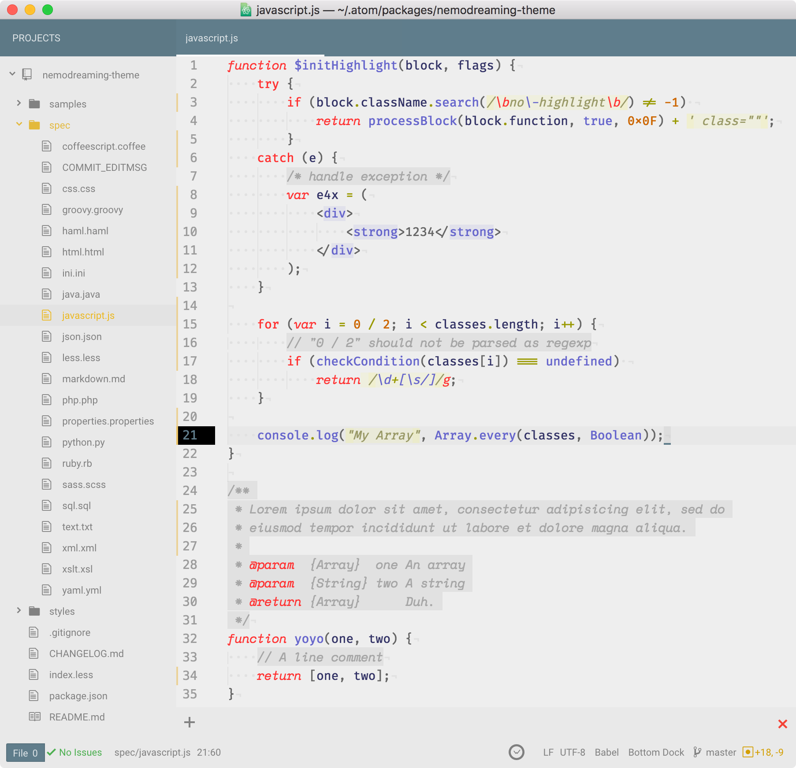
Task: Expand the samples folder
Action: point(19,103)
